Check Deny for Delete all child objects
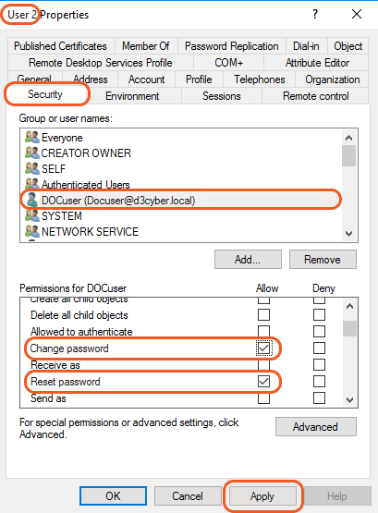This screenshot has width=378, height=513. tap(319, 315)
